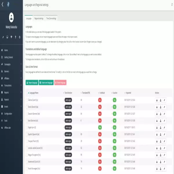Viewport: 174px width, 174px height.
Task: Open Configuration from the sidebar
Action: coord(8,114)
